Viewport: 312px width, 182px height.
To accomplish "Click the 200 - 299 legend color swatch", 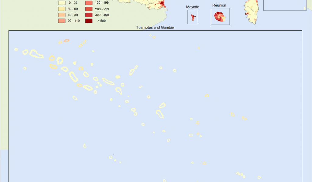I will pos(89,9).
